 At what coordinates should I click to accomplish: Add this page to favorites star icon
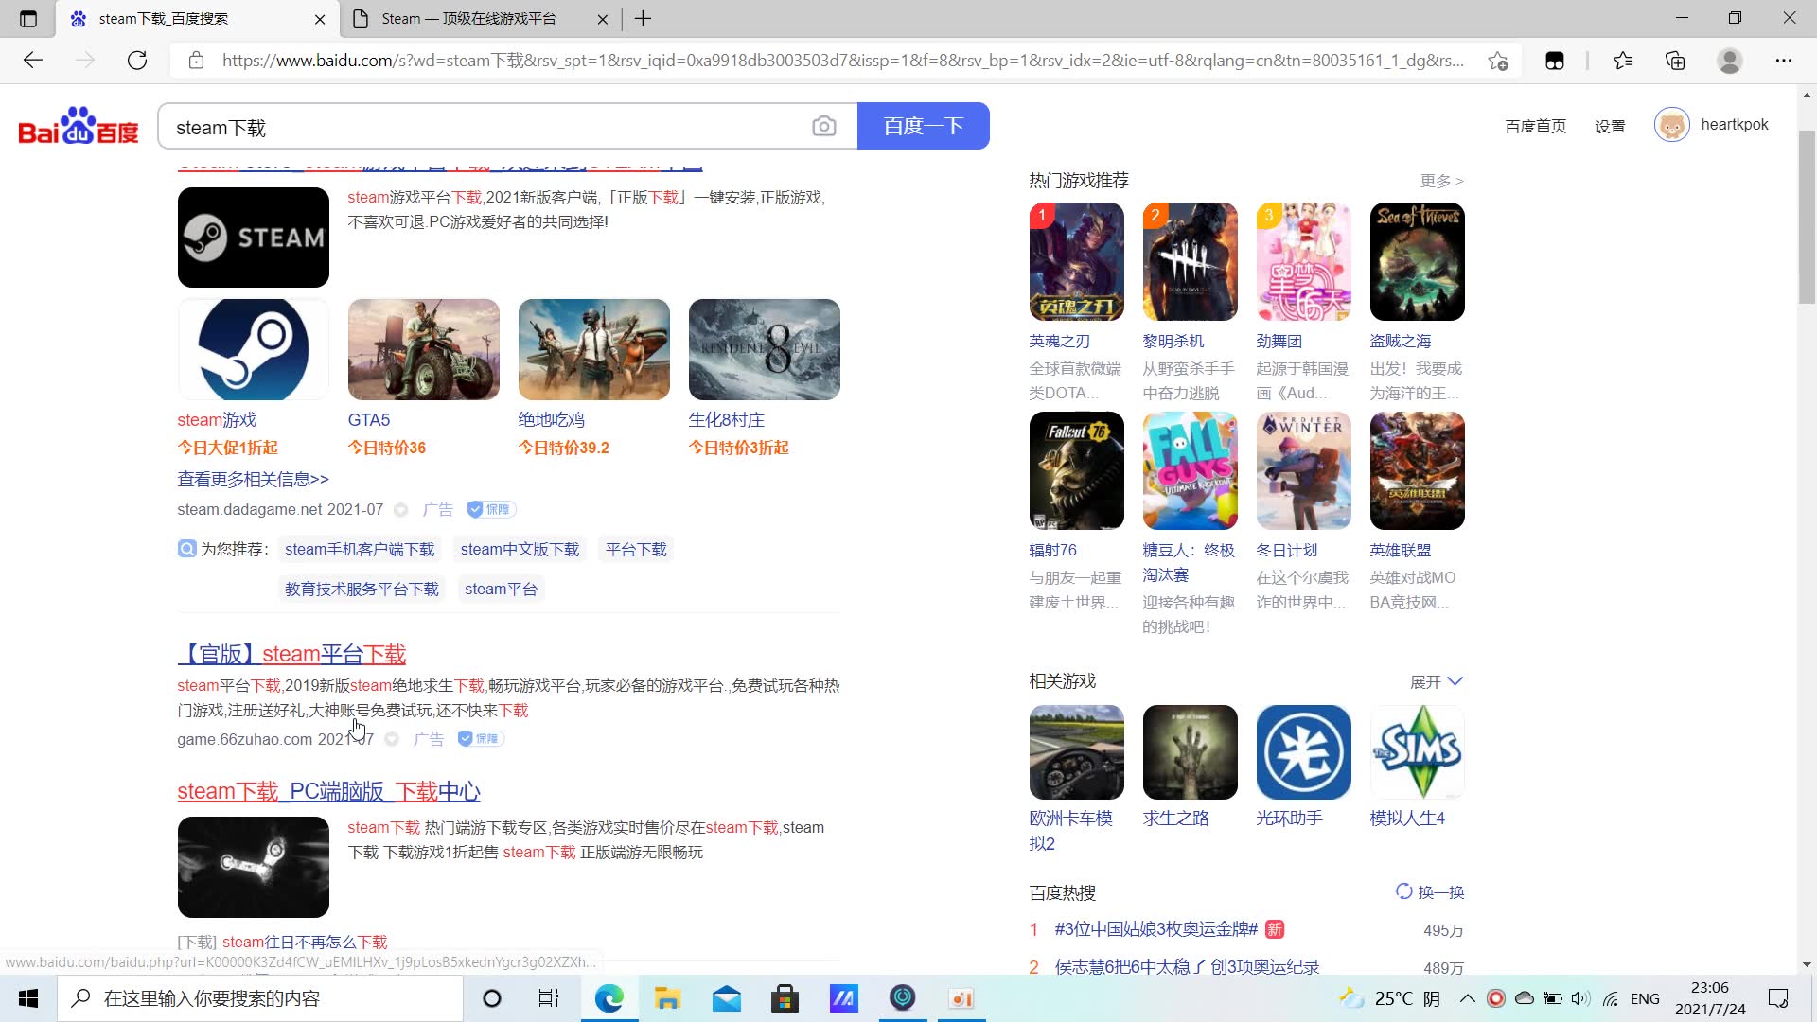(x=1497, y=61)
